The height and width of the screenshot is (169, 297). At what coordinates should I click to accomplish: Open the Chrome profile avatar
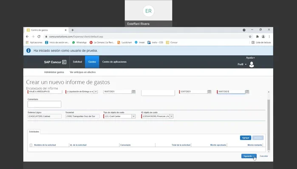tap(263, 37)
